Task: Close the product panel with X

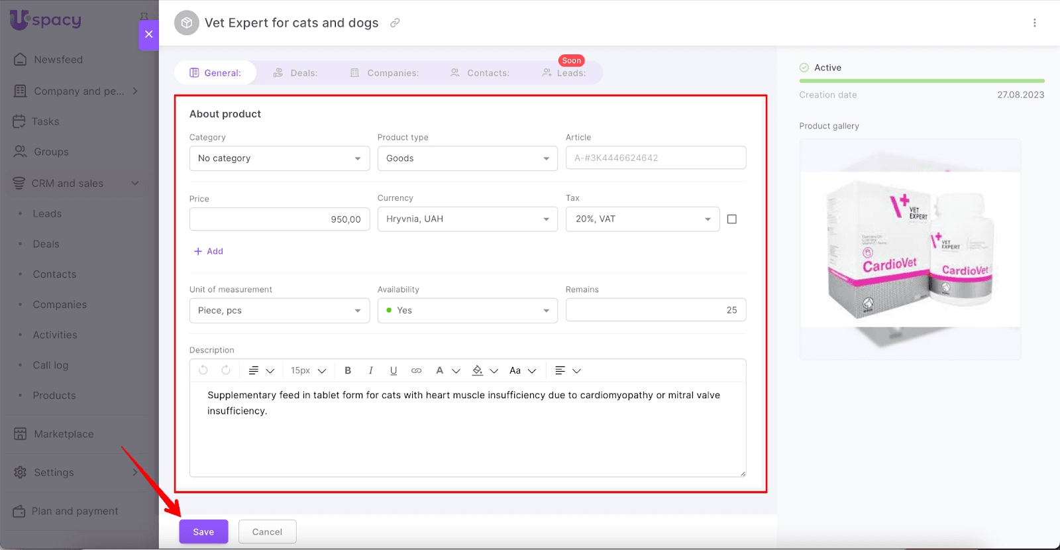Action: pos(148,34)
